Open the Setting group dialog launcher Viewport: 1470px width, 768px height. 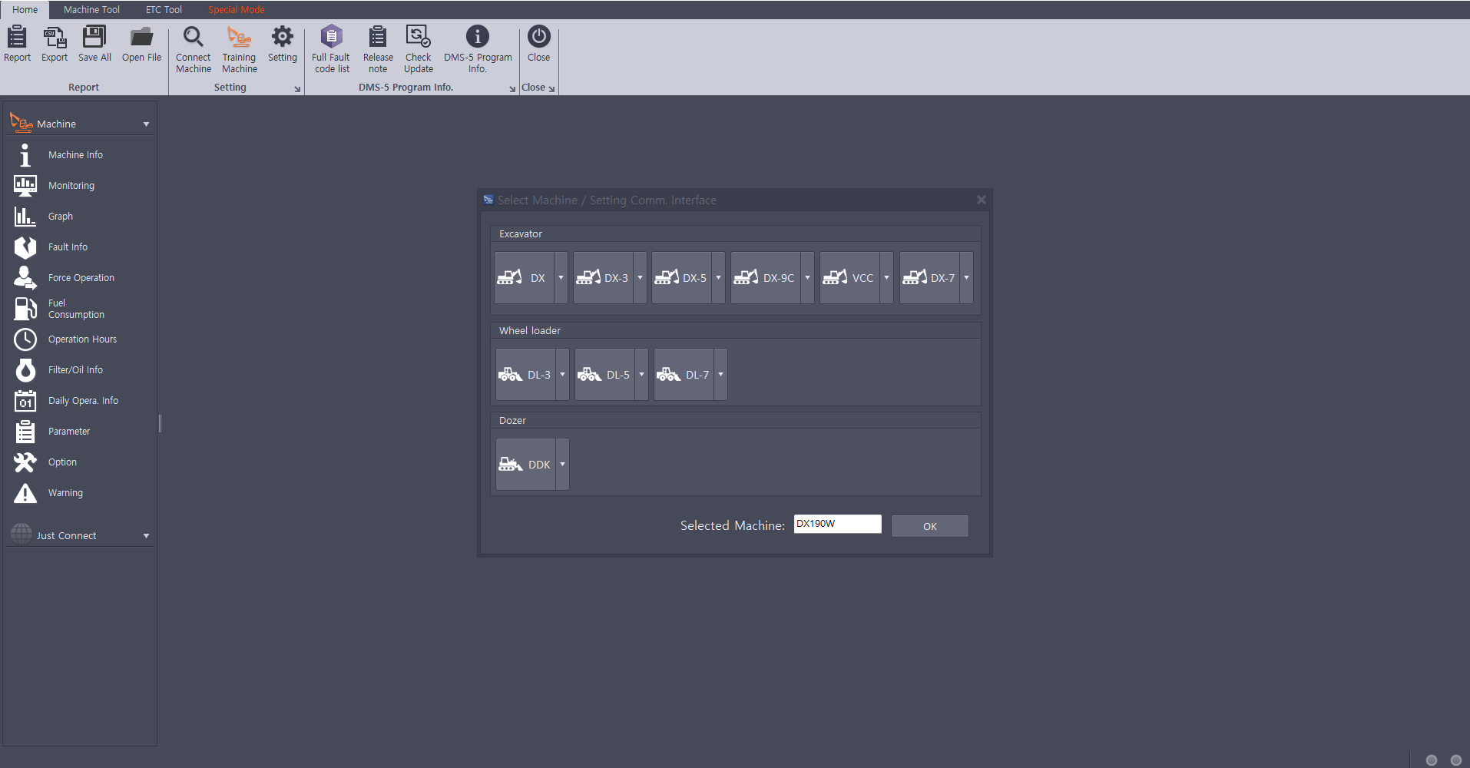tap(297, 89)
